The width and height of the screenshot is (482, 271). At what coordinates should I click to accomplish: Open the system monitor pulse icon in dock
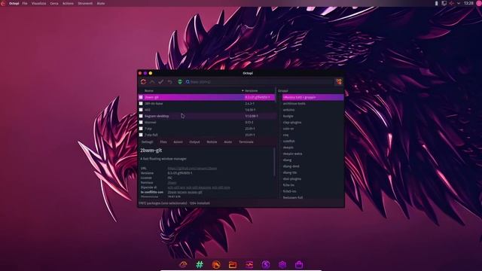pyautogui.click(x=249, y=264)
